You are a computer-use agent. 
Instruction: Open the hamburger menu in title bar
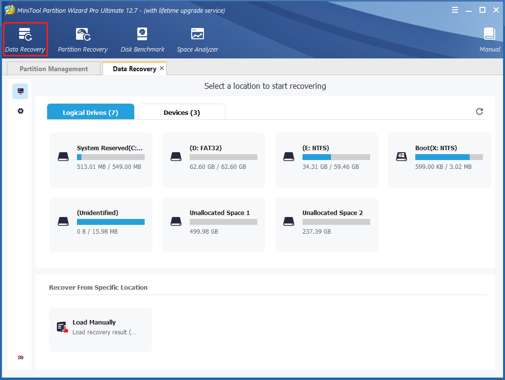(x=455, y=10)
